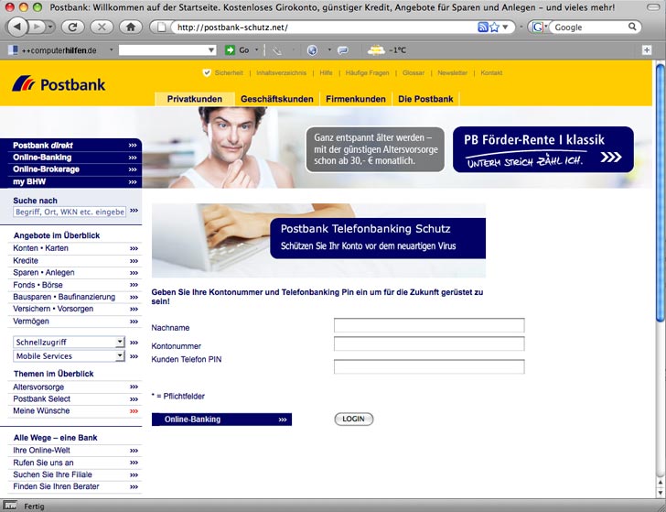The width and height of the screenshot is (666, 512).
Task: Click the Postbank logo
Action: point(59,83)
